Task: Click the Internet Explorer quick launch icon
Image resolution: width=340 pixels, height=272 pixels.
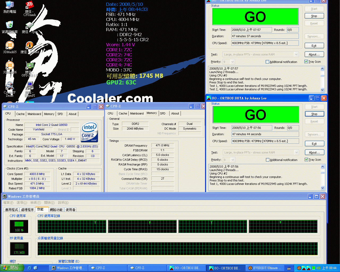Action: (29, 268)
